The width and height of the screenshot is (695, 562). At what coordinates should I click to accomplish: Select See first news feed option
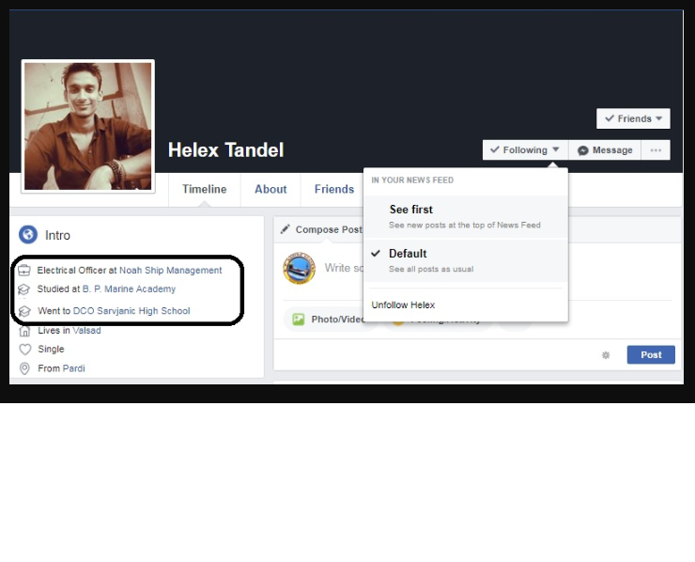(466, 216)
